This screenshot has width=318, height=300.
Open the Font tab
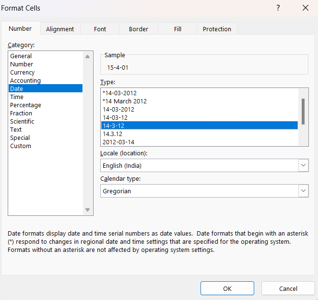100,29
